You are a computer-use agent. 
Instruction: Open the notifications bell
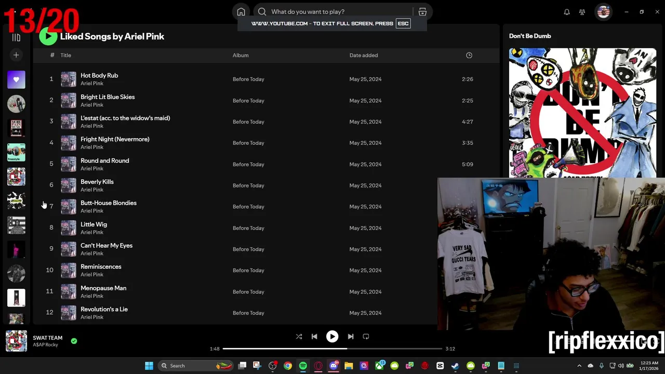[567, 11]
